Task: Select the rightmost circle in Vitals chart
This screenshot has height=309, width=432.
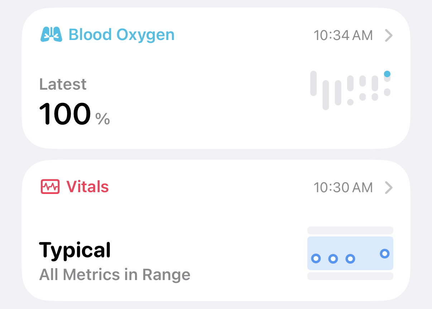Action: 385,254
